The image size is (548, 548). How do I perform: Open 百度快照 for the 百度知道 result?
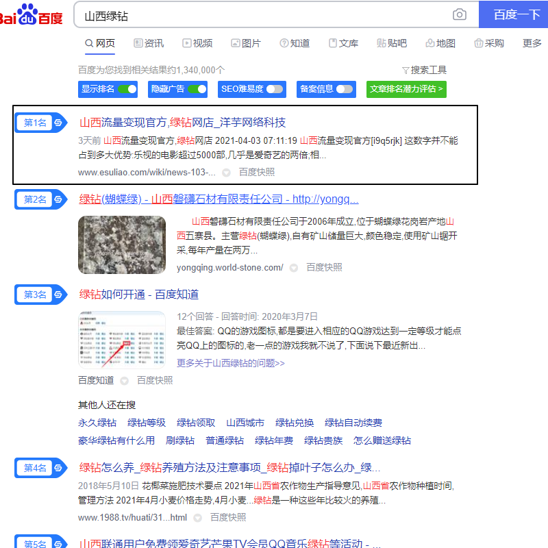coord(155,381)
